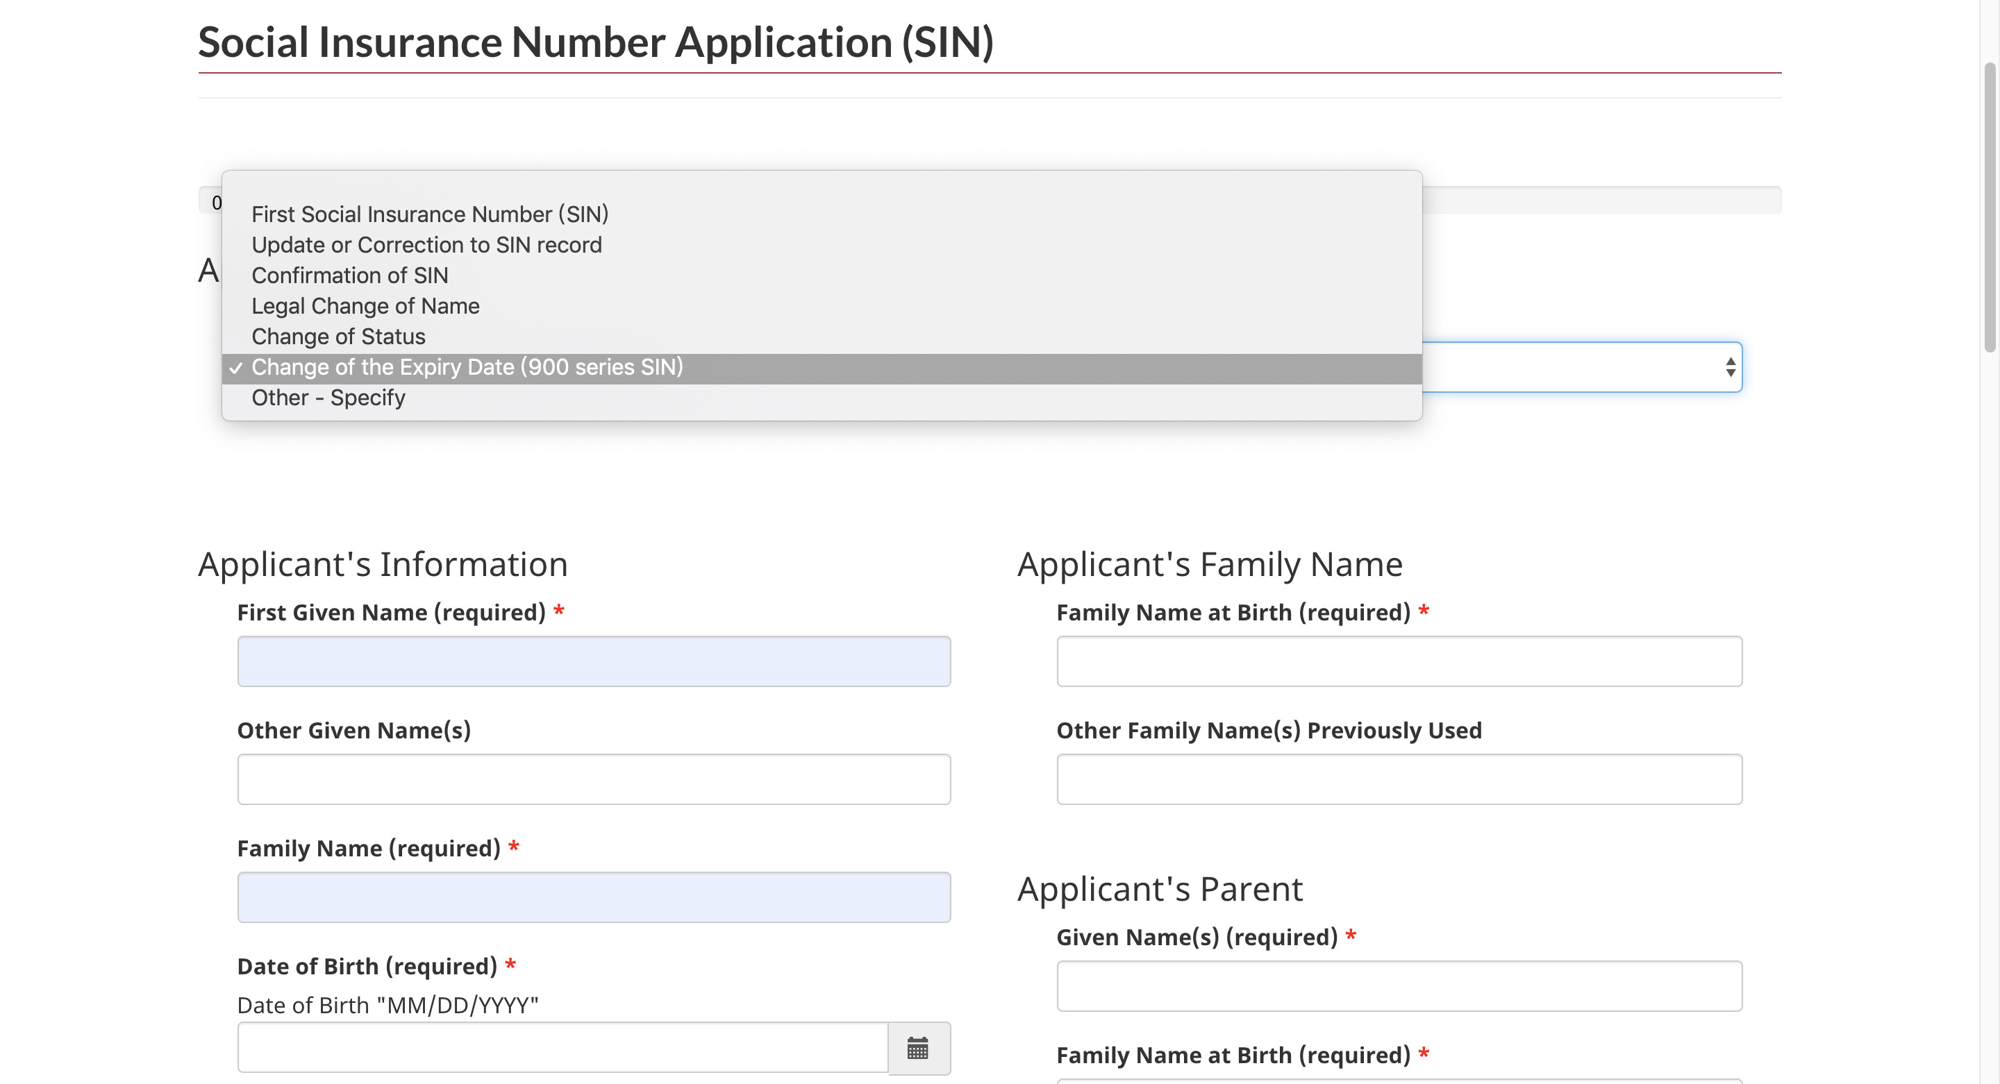Click 'Other Family Name(s) Previously Used' label
This screenshot has height=1084, width=2000.
[1269, 730]
